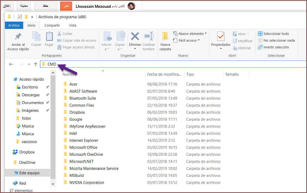Click Copiar ruta de acceso button
The width and height of the screenshot is (307, 193).
click(77, 40)
